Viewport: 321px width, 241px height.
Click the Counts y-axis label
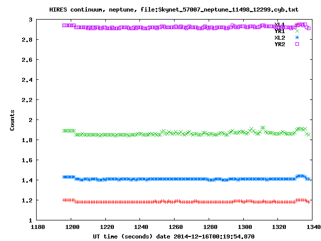click(12, 120)
